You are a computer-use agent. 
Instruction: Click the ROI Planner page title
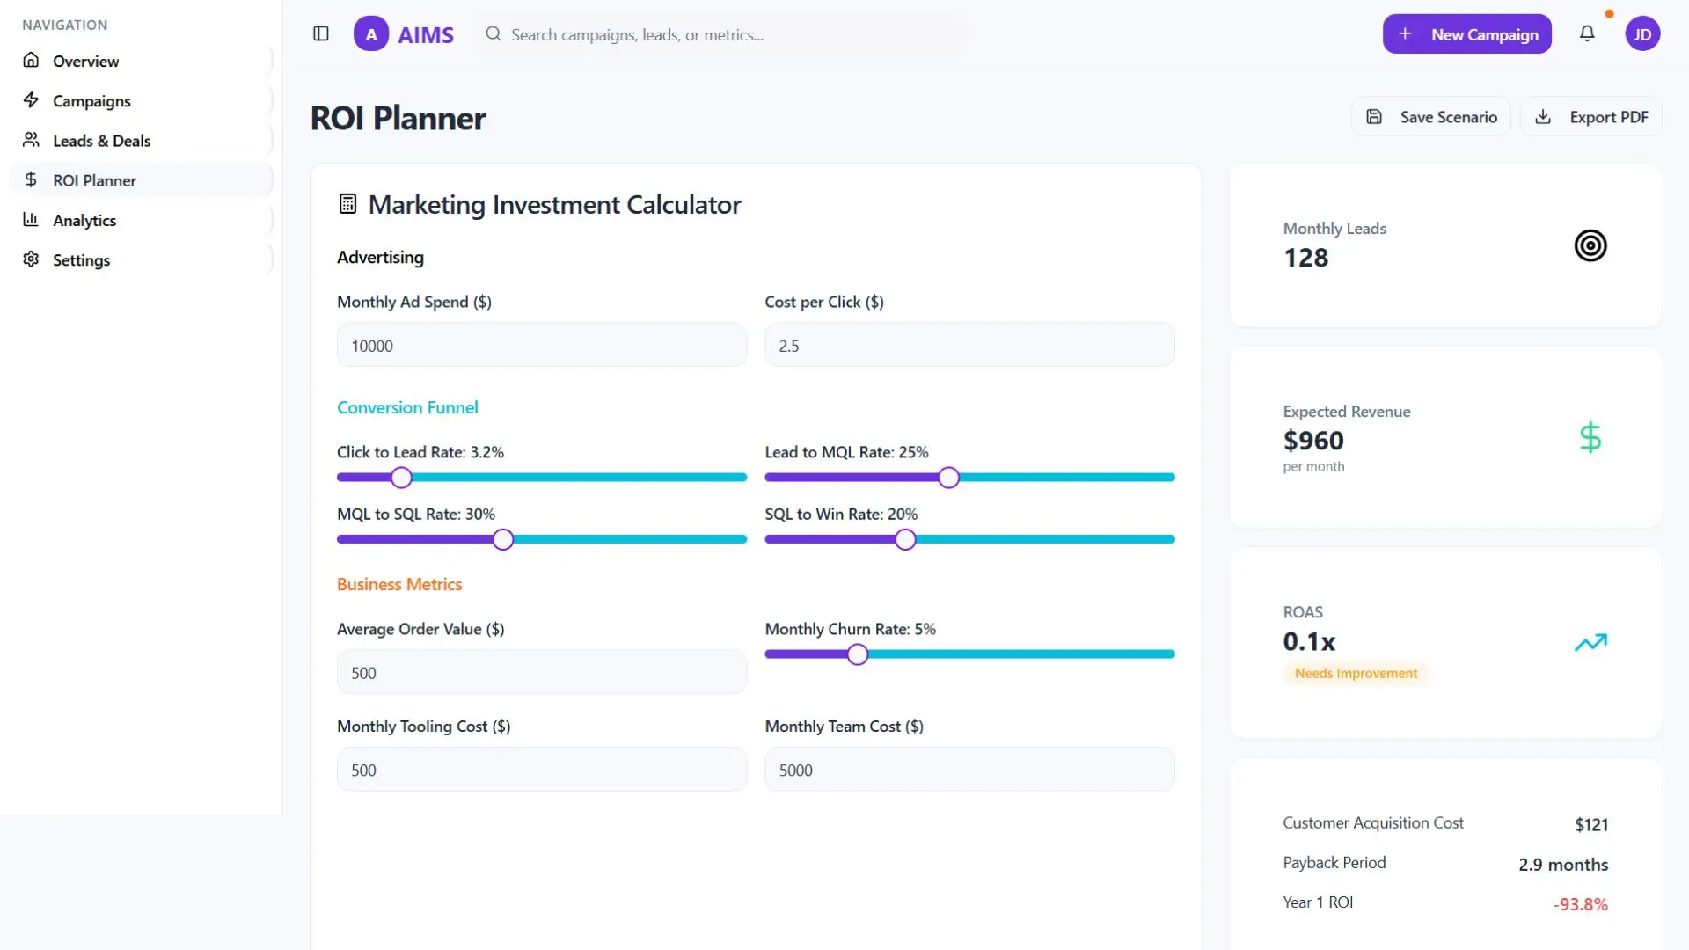pyautogui.click(x=398, y=118)
